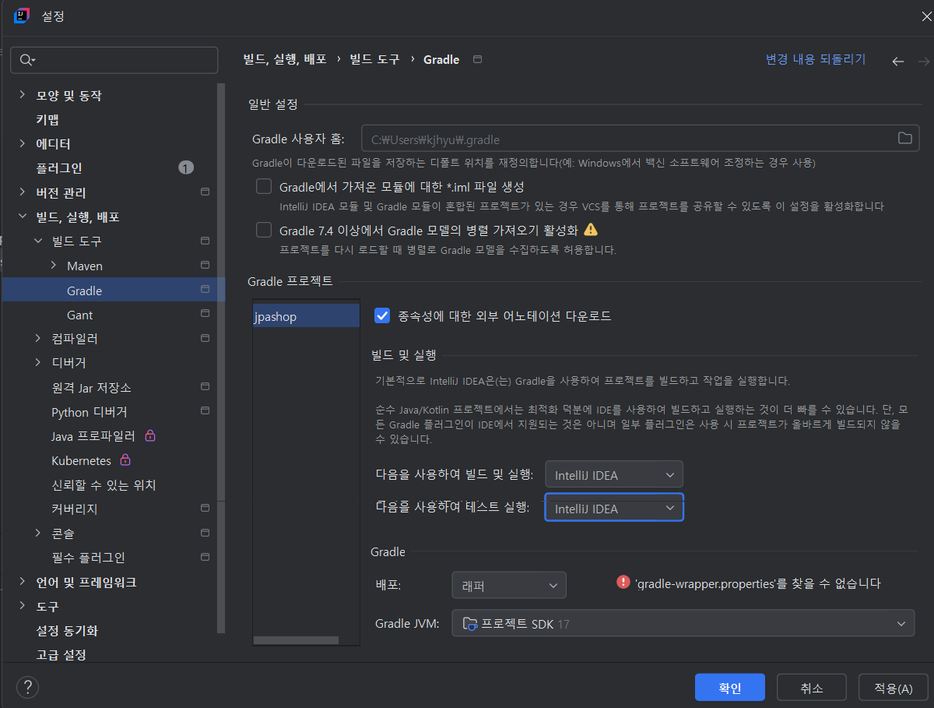Image resolution: width=934 pixels, height=708 pixels.
Task: Click the forward arrow in settings header
Action: (x=924, y=61)
